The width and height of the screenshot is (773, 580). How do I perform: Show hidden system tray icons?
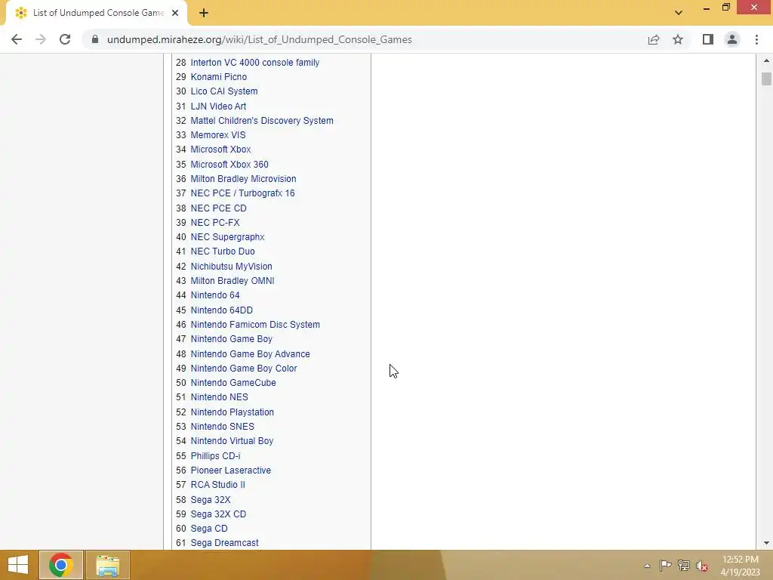647,566
